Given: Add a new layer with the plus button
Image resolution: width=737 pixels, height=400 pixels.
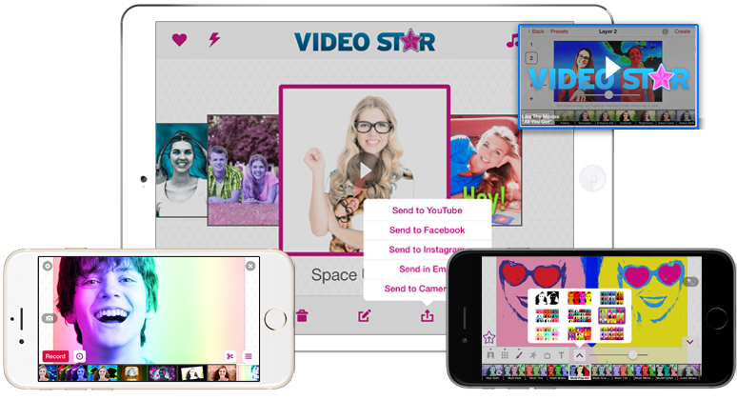Looking at the screenshot, I should click(x=531, y=99).
